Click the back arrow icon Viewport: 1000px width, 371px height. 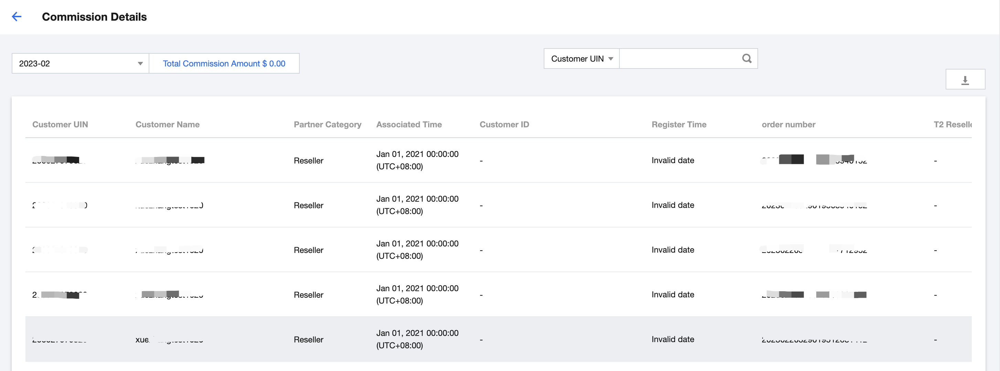pyautogui.click(x=16, y=17)
